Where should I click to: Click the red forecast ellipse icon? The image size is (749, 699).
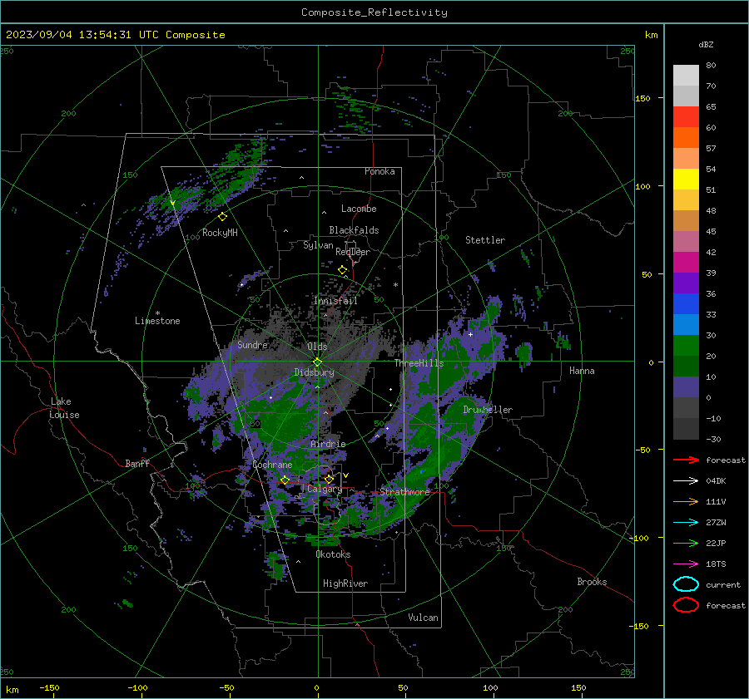[686, 605]
